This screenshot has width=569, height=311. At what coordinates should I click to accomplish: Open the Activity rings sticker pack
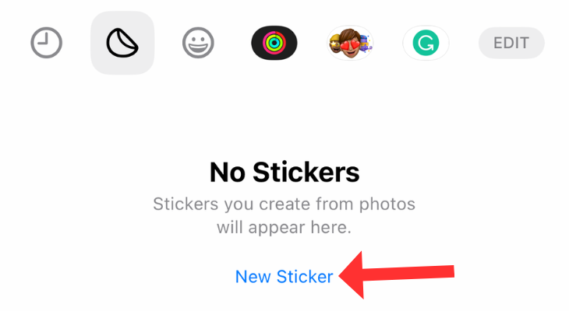(x=274, y=43)
